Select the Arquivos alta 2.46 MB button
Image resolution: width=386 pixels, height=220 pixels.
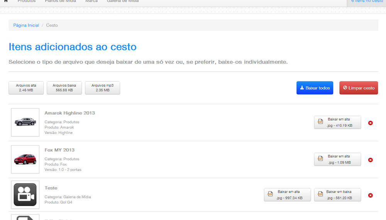click(26, 88)
